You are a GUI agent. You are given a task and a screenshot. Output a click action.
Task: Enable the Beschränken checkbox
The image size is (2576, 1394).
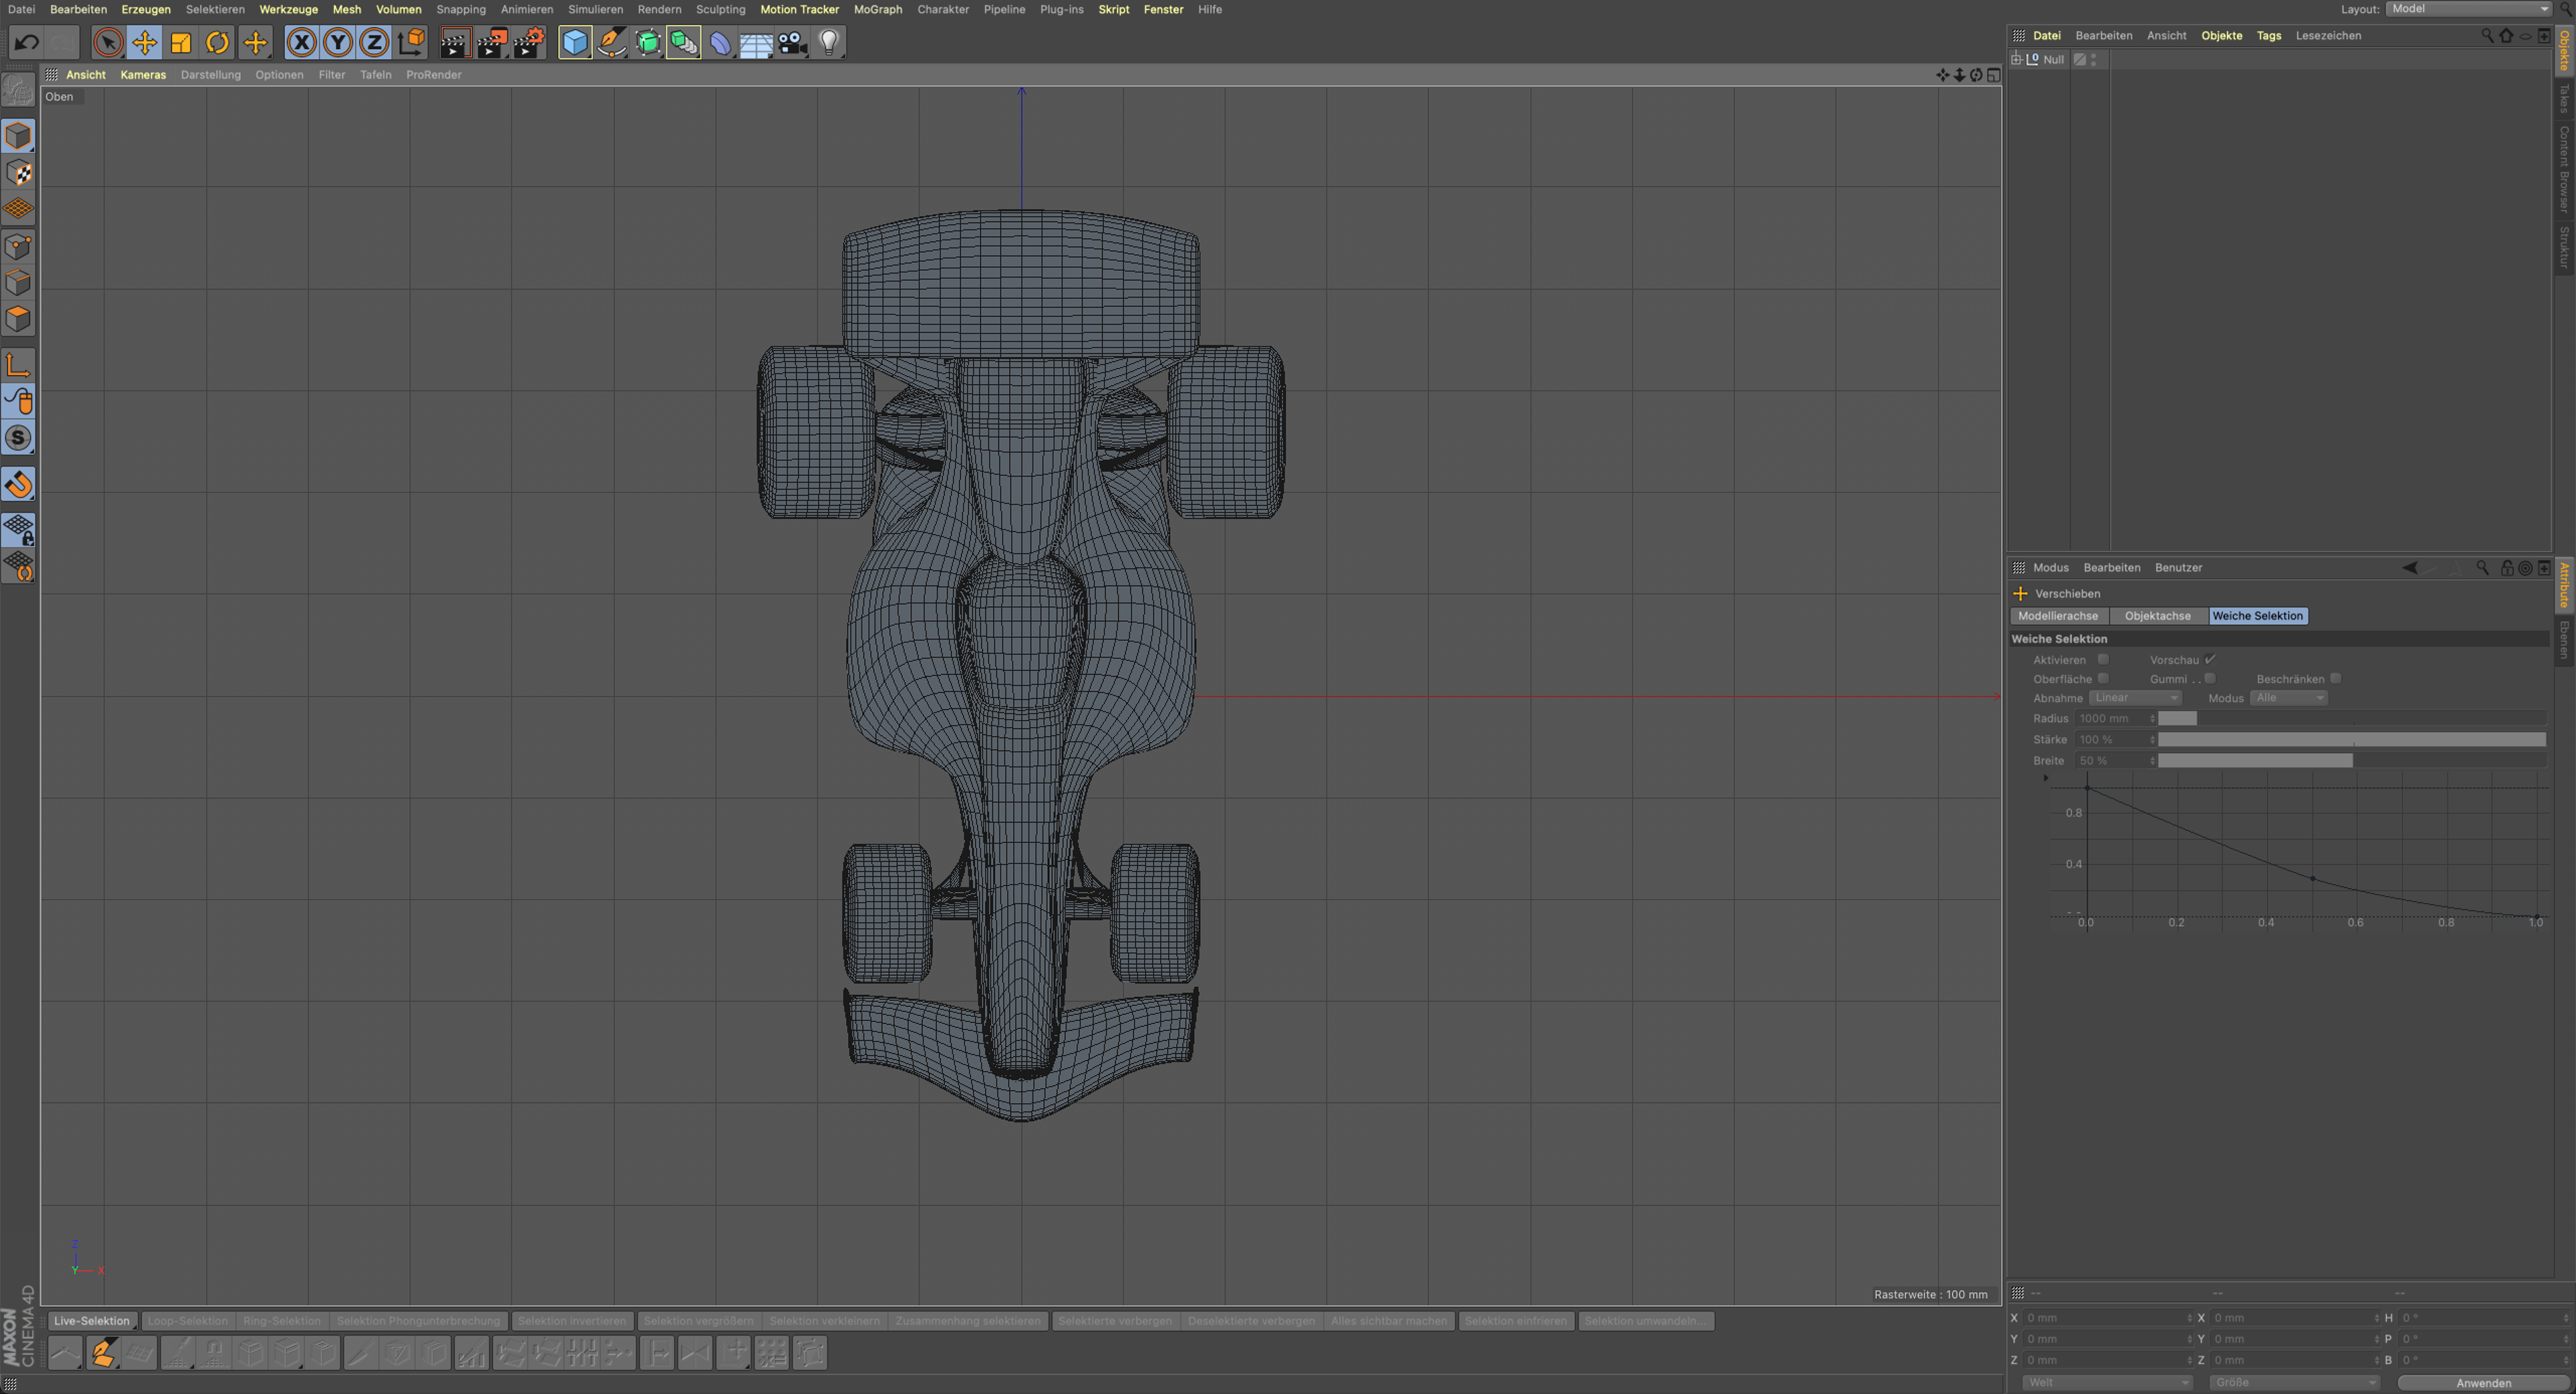[x=2335, y=679]
